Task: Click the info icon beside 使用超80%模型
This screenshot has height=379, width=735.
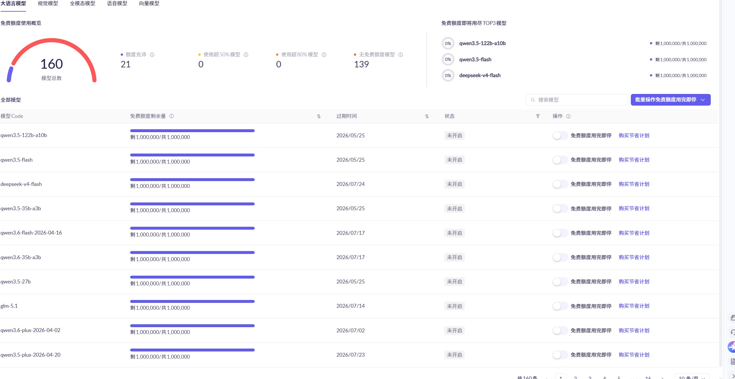Action: 324,55
